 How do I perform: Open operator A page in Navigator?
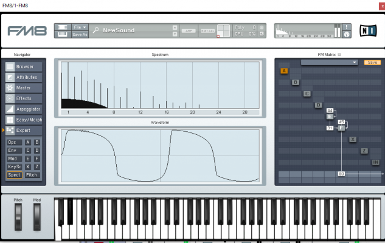[x=28, y=142]
